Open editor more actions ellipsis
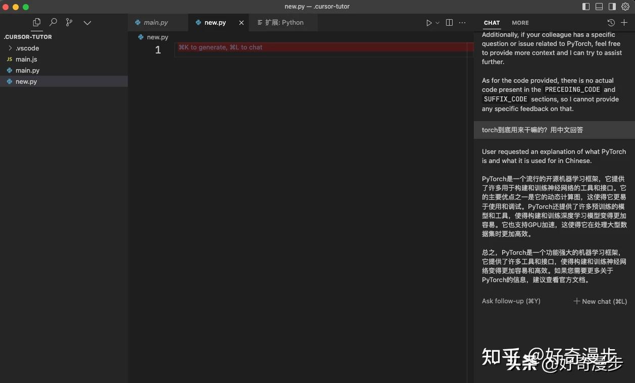635x383 pixels. [462, 23]
